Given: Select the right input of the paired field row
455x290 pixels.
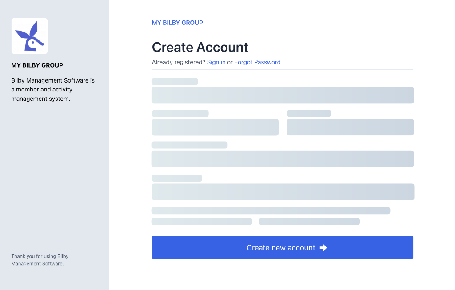Looking at the screenshot, I should pyautogui.click(x=350, y=127).
